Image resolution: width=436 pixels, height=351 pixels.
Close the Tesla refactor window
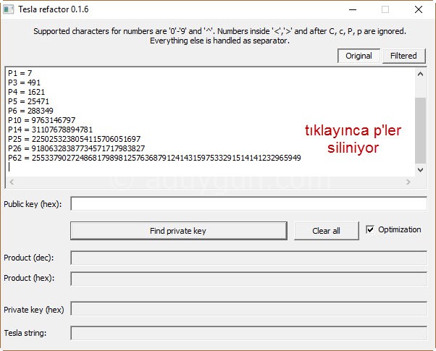pyautogui.click(x=419, y=9)
